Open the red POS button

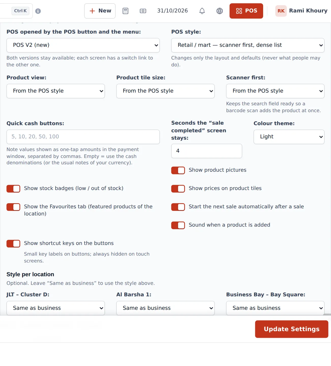tap(246, 11)
